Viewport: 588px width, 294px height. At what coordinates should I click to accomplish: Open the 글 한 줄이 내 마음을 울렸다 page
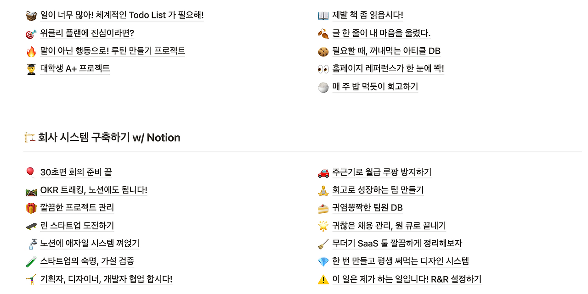point(381,33)
